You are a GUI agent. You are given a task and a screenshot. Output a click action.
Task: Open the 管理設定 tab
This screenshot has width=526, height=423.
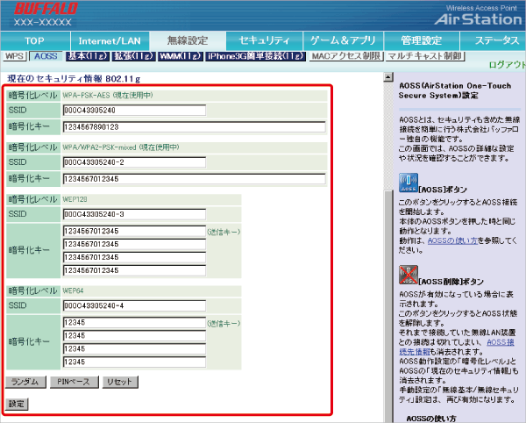pos(417,40)
